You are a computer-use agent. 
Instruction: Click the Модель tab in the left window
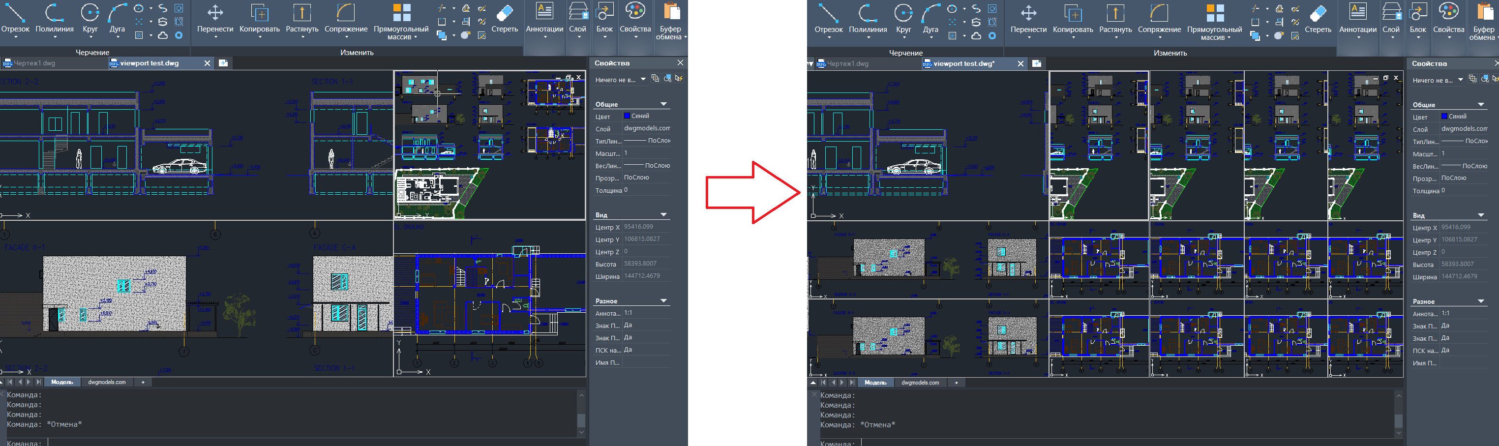(x=61, y=382)
